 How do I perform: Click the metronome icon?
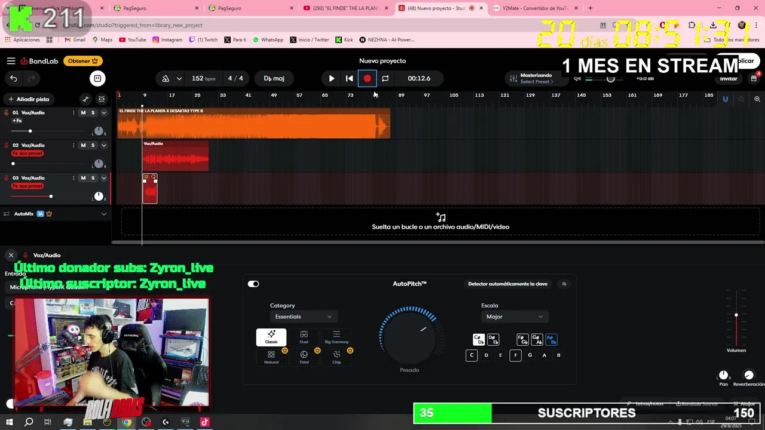point(166,78)
